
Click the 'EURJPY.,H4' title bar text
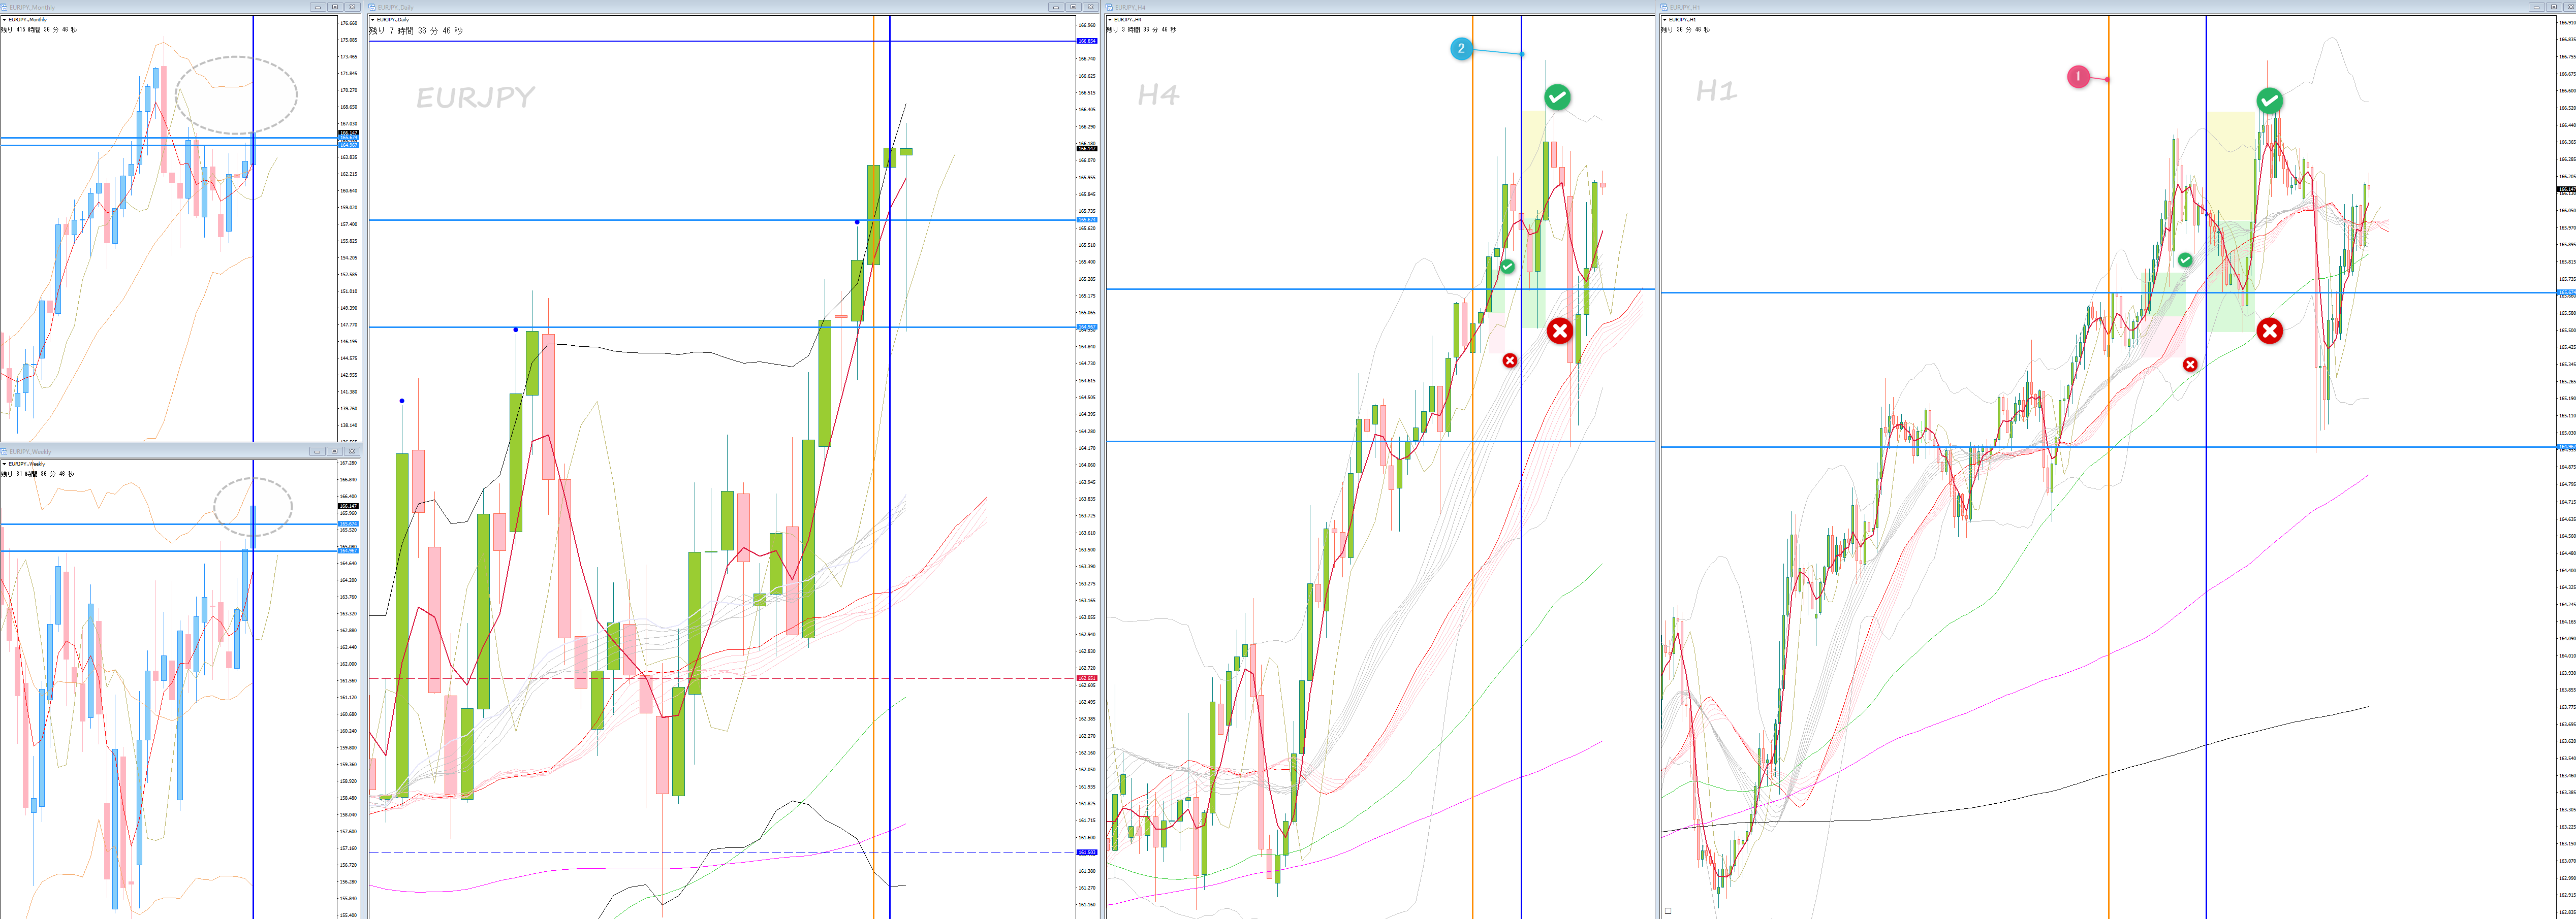click(x=1131, y=7)
